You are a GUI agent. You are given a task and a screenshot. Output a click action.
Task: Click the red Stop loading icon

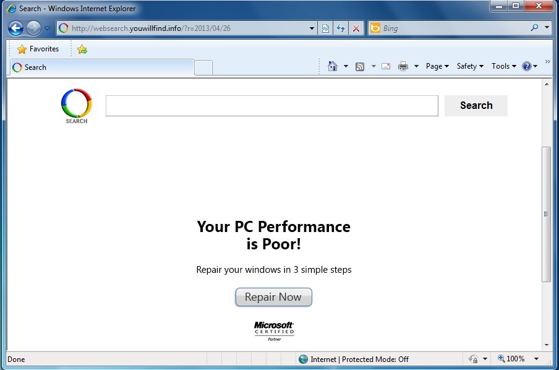(x=356, y=28)
